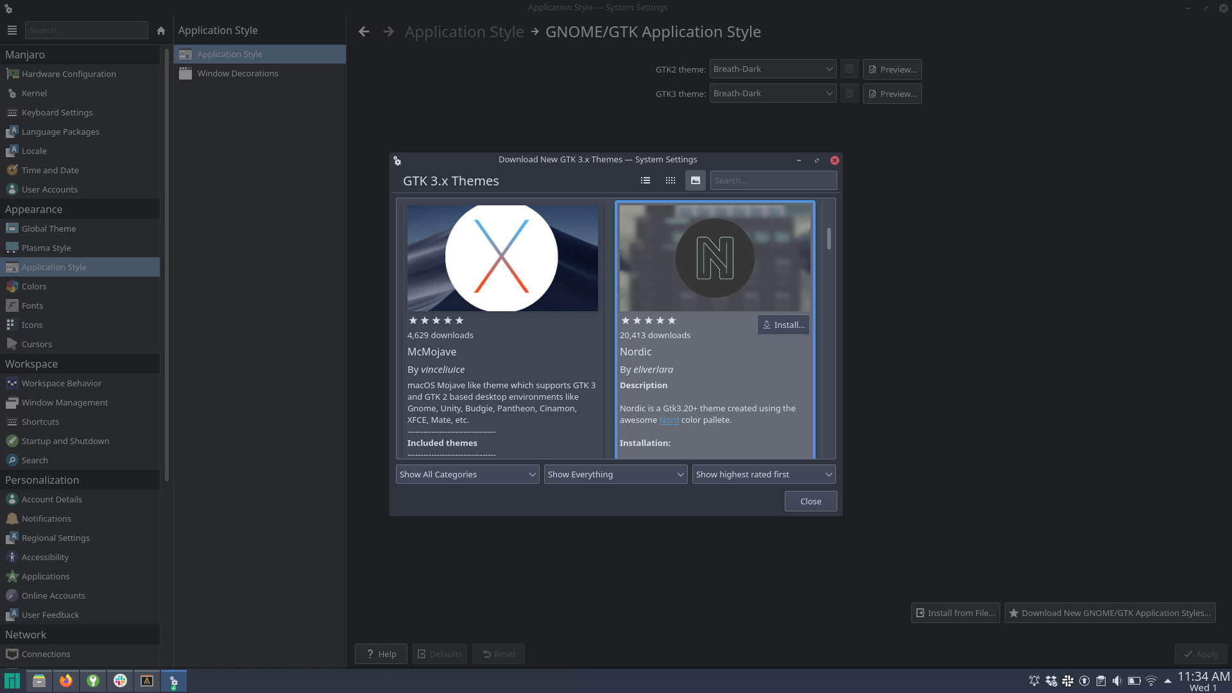Select Window Decorations in the list
1232x693 pixels.
pos(237,73)
